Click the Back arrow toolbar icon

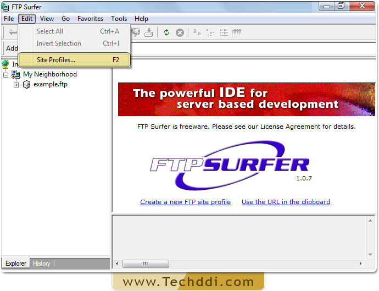[13, 32]
